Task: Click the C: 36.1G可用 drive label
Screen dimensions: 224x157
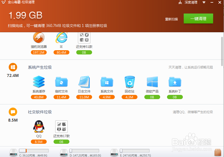Action: click(33, 155)
